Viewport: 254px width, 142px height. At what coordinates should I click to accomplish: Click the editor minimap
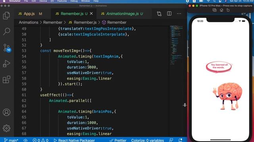tap(176, 45)
